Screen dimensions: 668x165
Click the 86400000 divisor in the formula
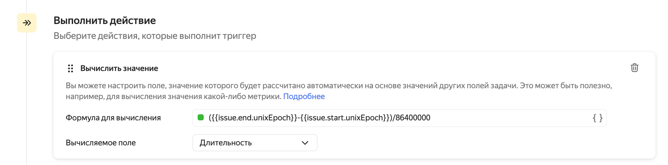point(413,118)
